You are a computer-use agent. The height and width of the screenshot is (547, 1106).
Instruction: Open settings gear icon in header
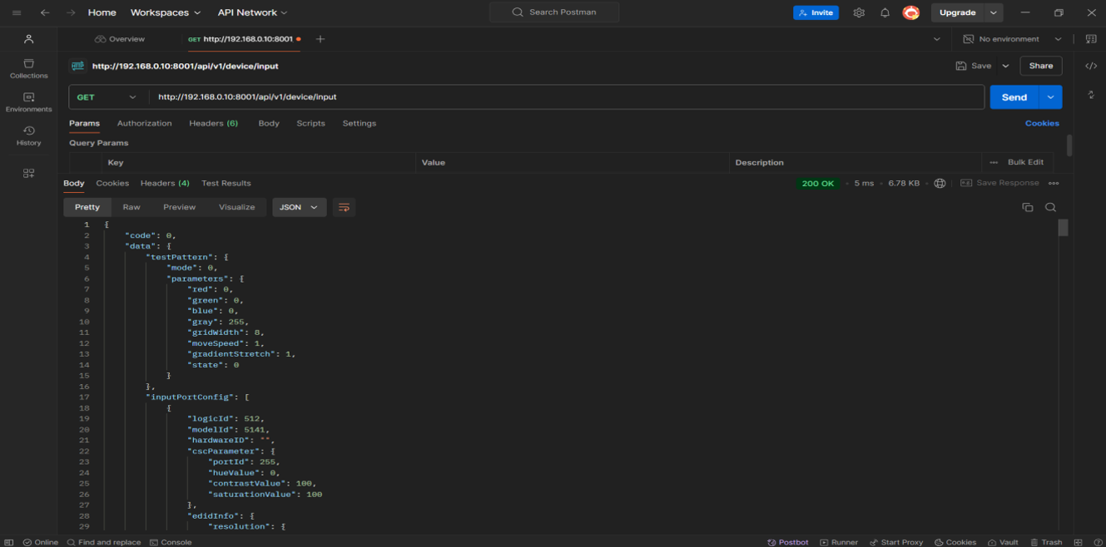pyautogui.click(x=859, y=12)
